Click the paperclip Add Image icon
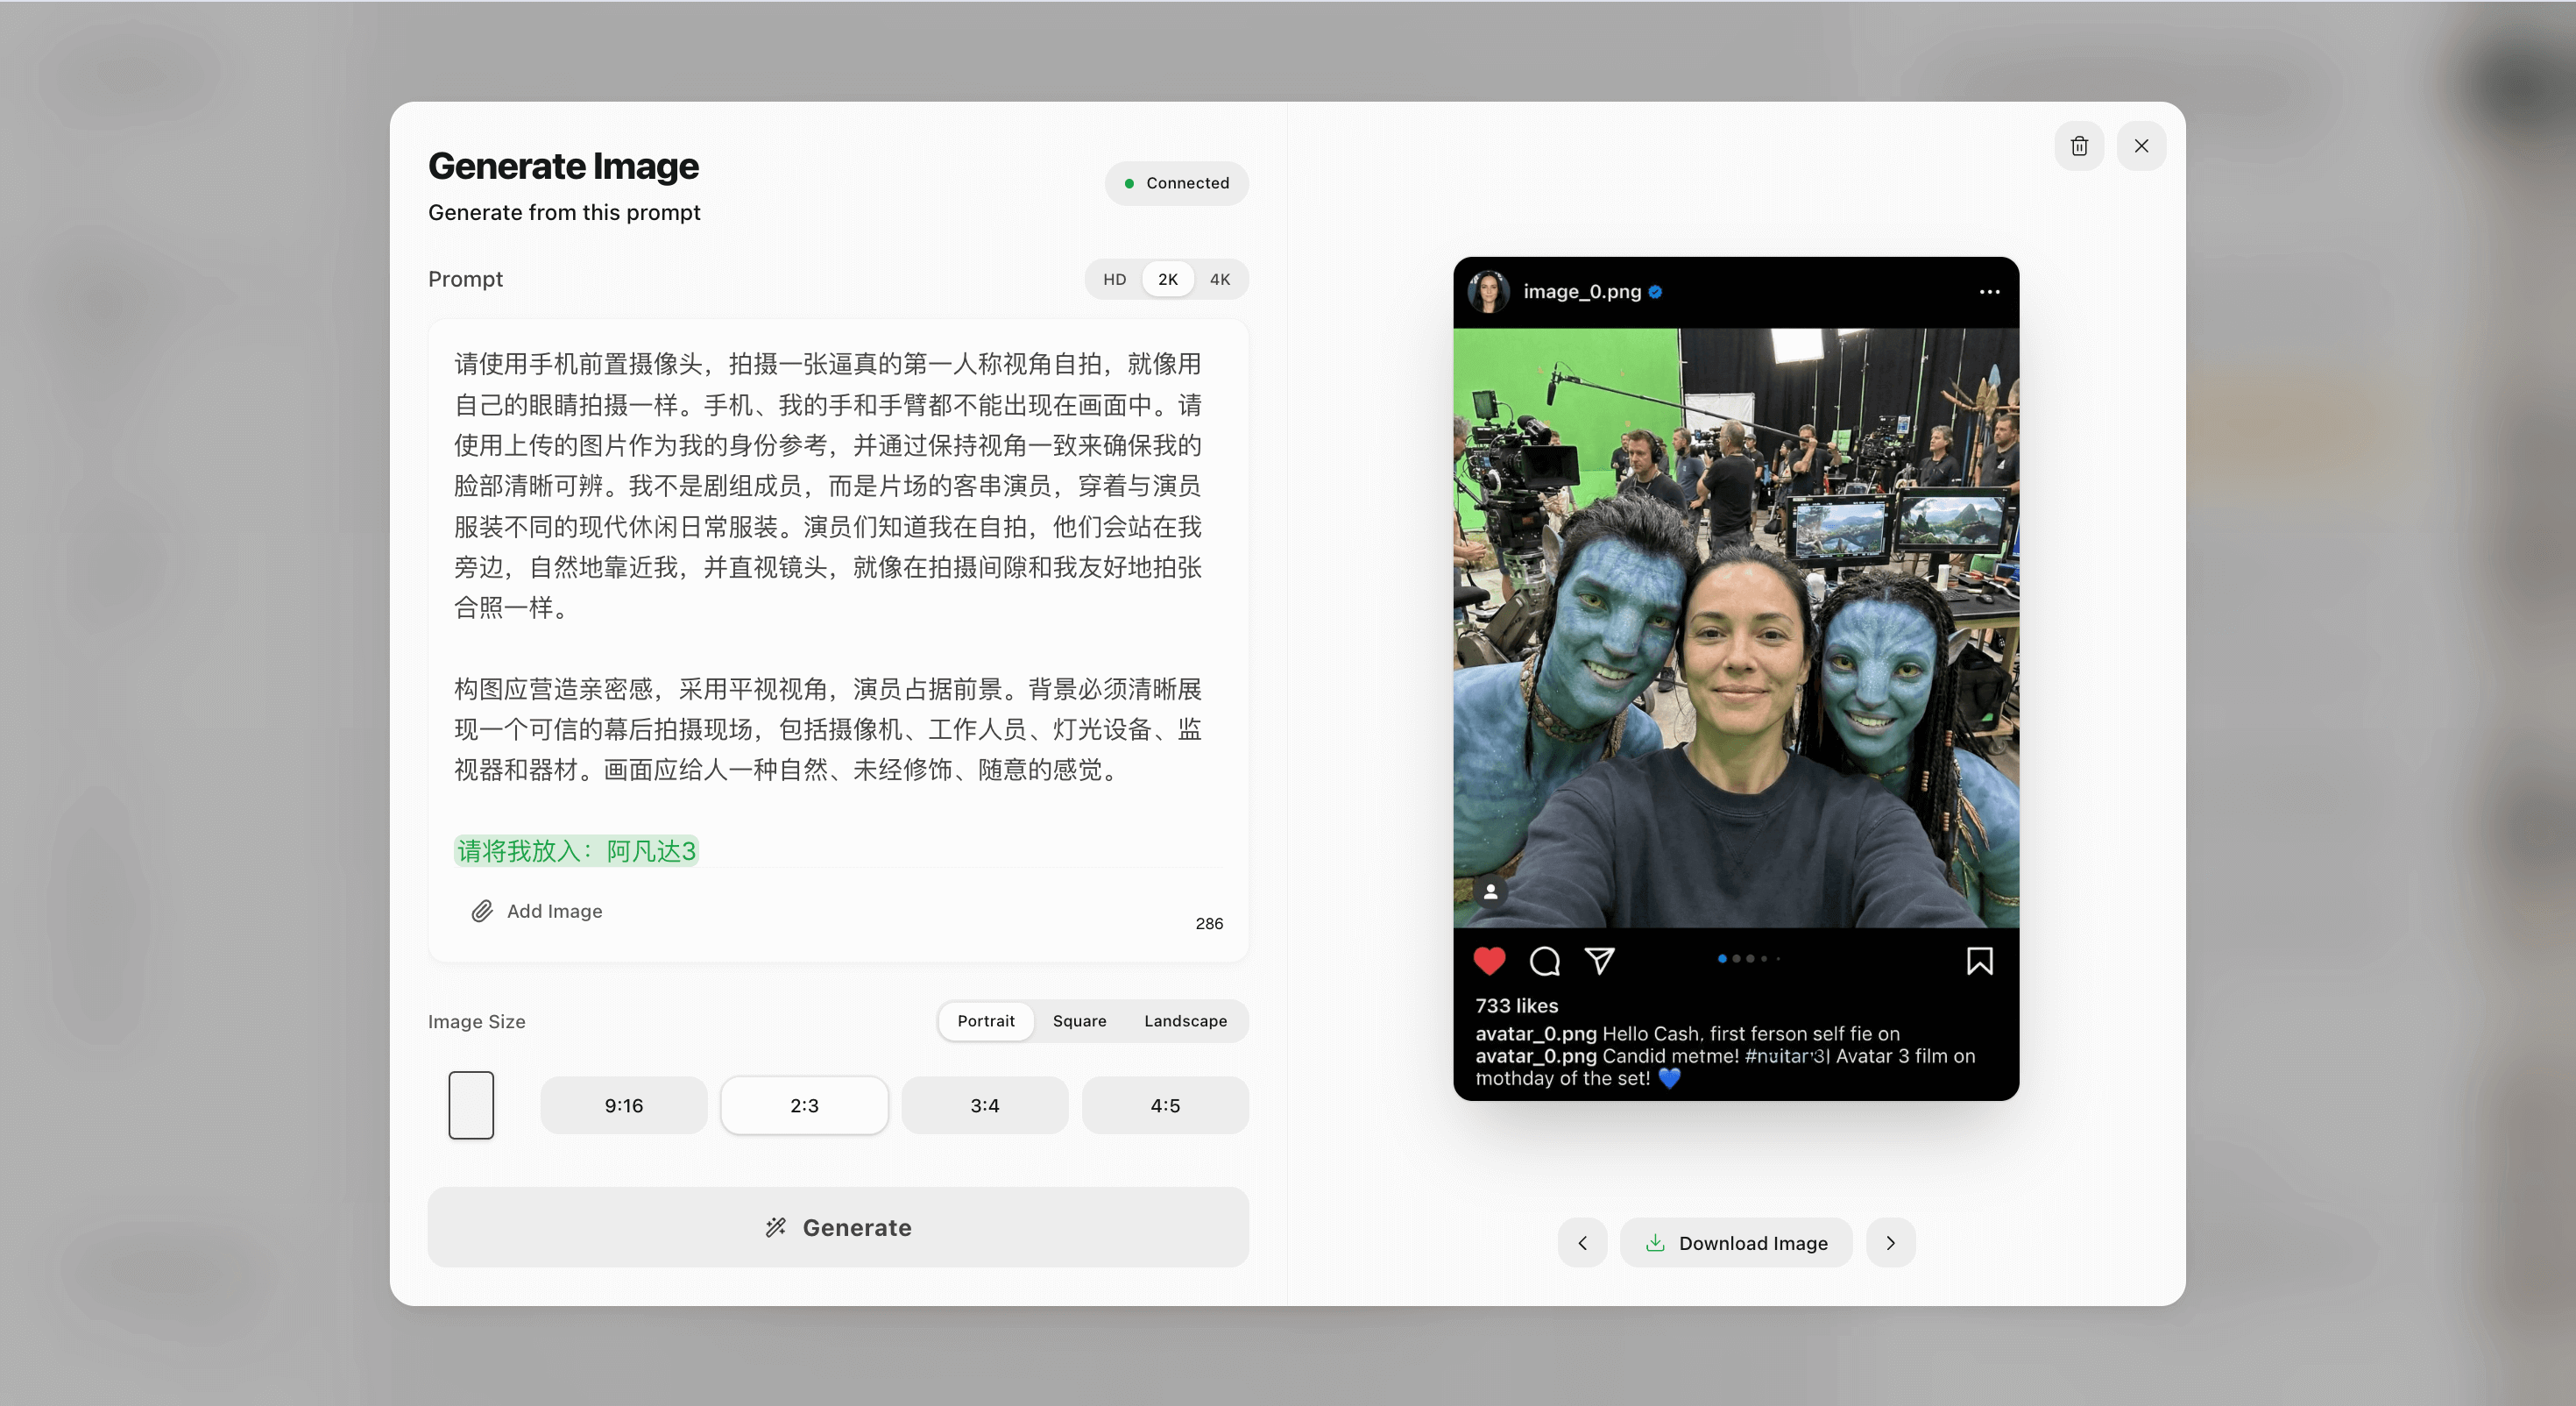 click(x=482, y=911)
